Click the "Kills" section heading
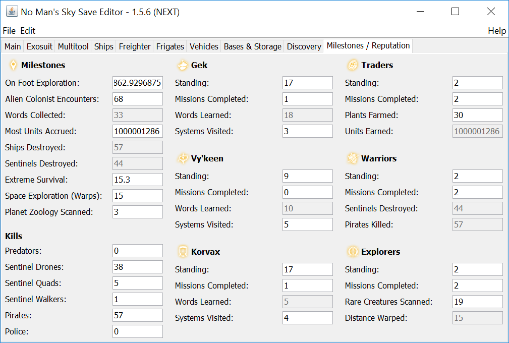This screenshot has width=509, height=343. [14, 236]
